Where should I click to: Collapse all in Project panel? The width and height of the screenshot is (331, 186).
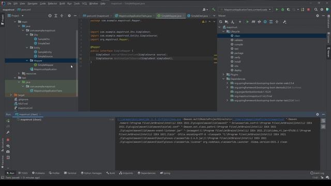tap(62, 16)
